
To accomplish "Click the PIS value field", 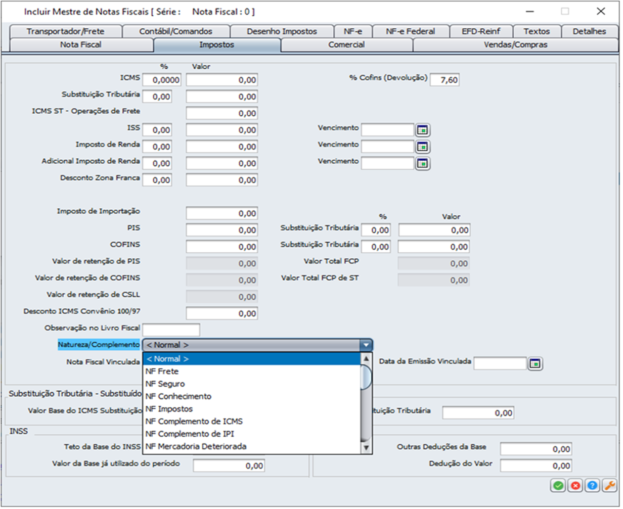I will point(222,230).
